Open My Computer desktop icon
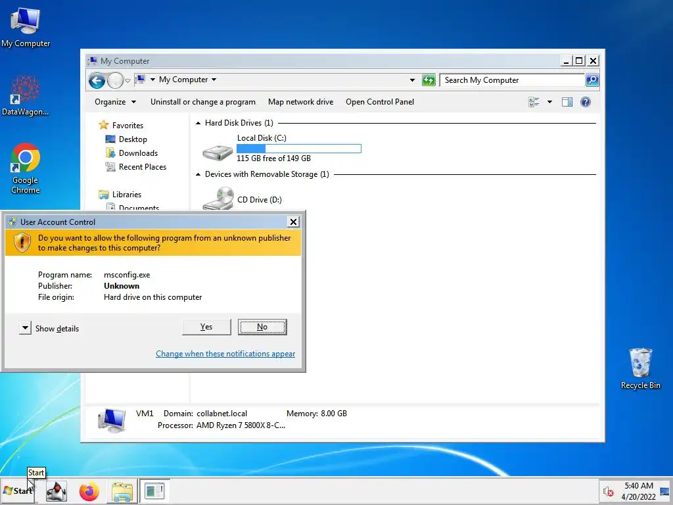Screen dimensions: 673x505 [26, 28]
